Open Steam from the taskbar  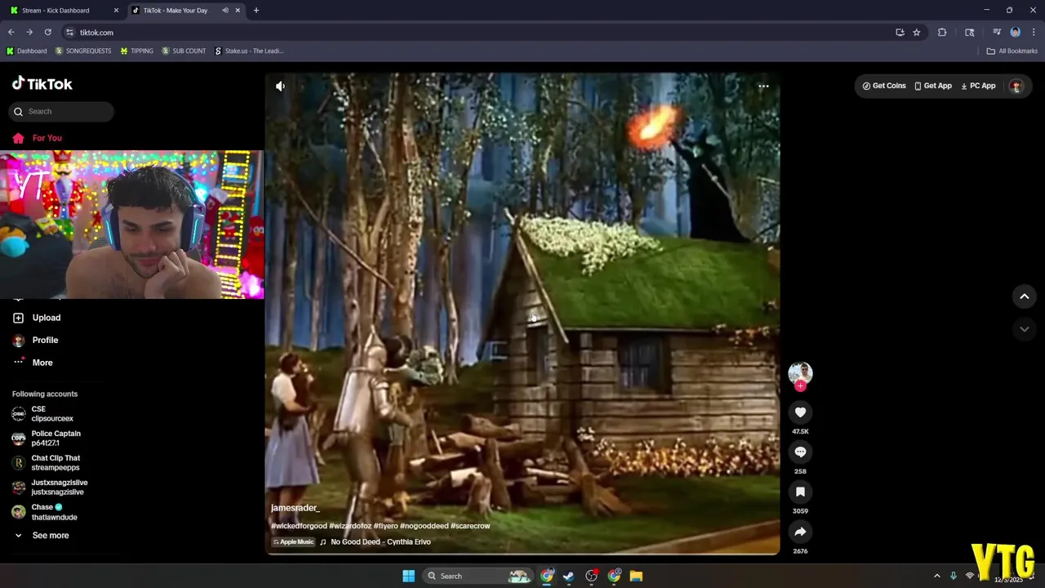click(x=569, y=577)
